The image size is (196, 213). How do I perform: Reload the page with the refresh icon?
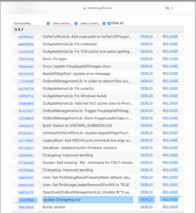[x=172, y=8]
